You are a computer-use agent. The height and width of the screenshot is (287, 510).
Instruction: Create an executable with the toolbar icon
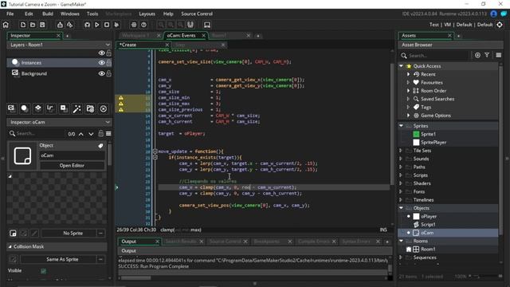(61, 25)
